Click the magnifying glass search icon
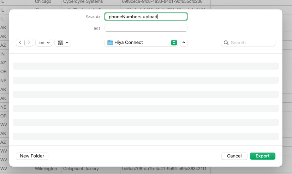 click(226, 43)
